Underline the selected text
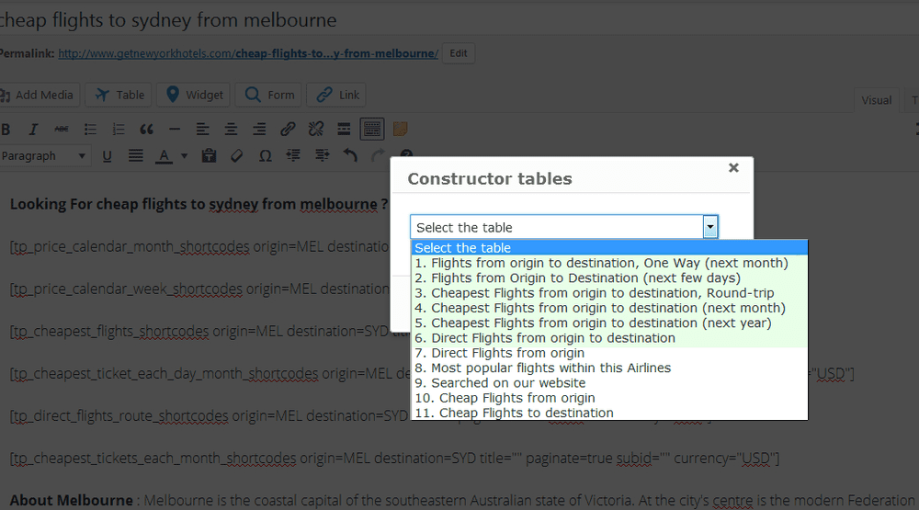 pos(107,156)
